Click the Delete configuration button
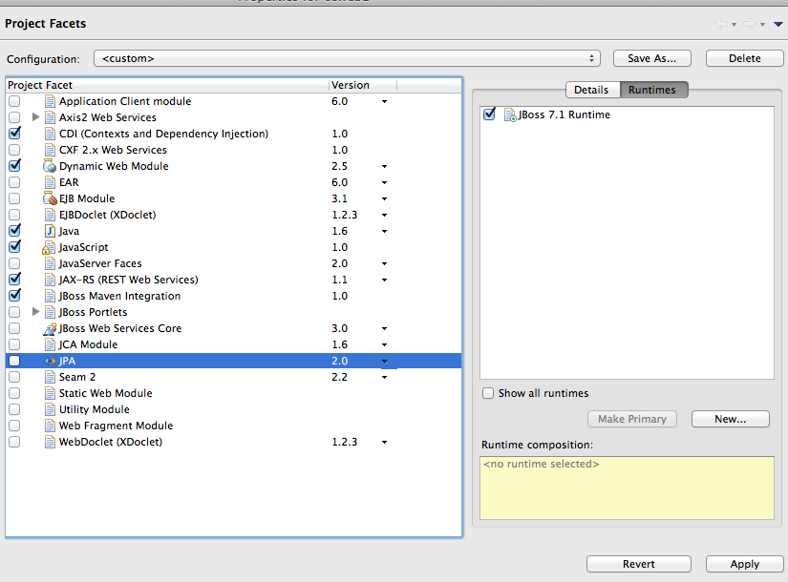 pos(744,58)
